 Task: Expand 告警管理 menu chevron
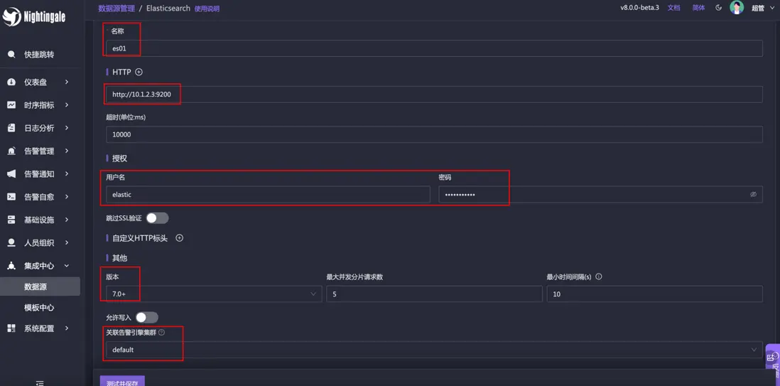67,151
